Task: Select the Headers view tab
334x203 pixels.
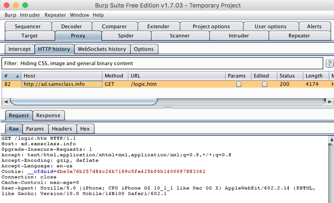Action: 62,129
